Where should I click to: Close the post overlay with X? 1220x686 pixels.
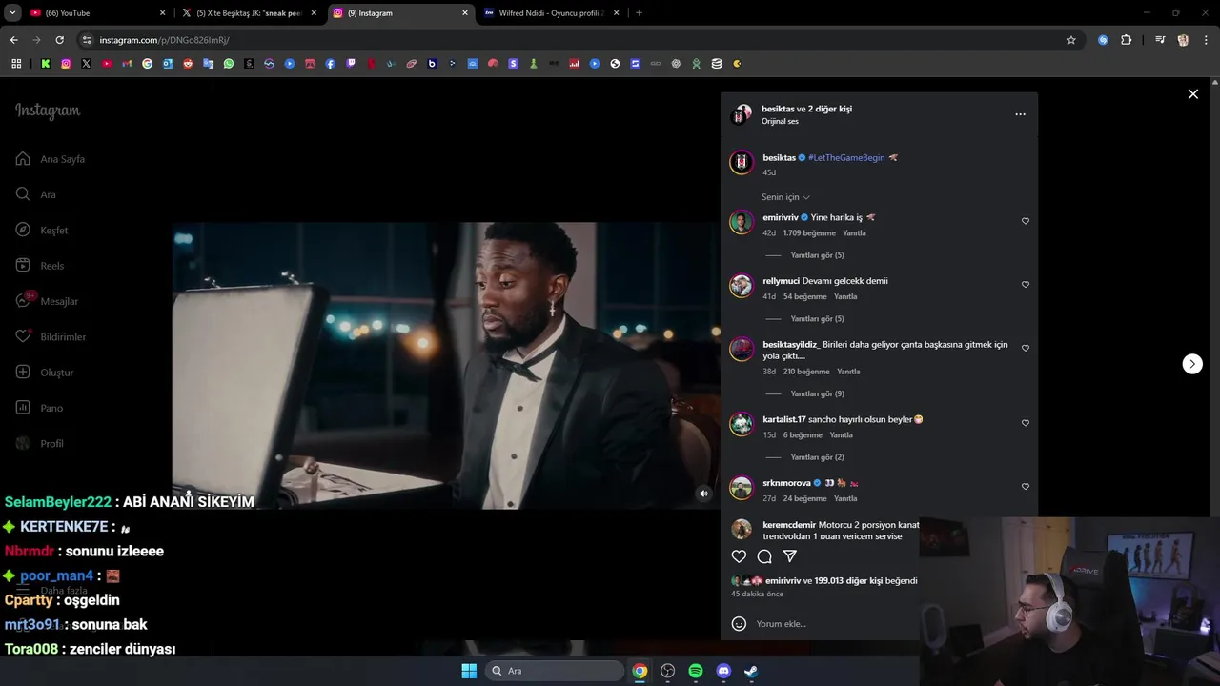click(1192, 94)
